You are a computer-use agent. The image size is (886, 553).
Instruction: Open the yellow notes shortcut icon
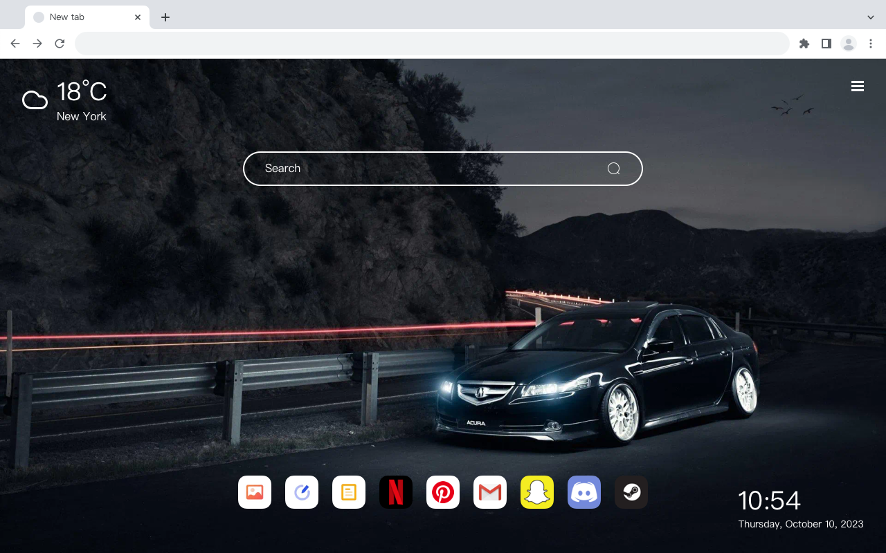click(349, 492)
